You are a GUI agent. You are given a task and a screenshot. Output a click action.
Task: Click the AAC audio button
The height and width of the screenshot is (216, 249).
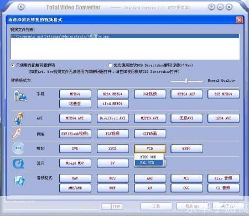pyautogui.click(x=150, y=178)
